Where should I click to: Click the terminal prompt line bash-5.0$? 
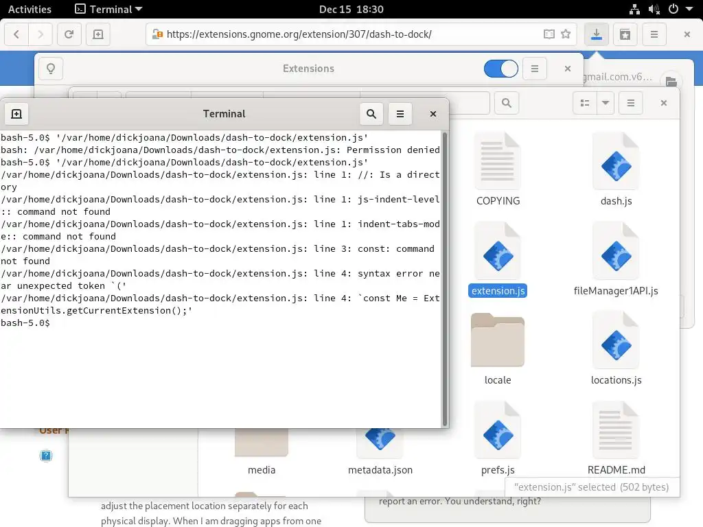coord(25,323)
